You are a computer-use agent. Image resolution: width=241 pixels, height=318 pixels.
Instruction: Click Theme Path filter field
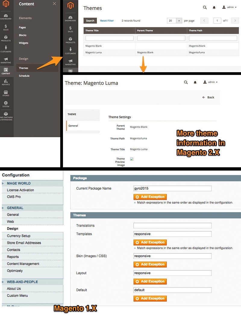coord(213,38)
